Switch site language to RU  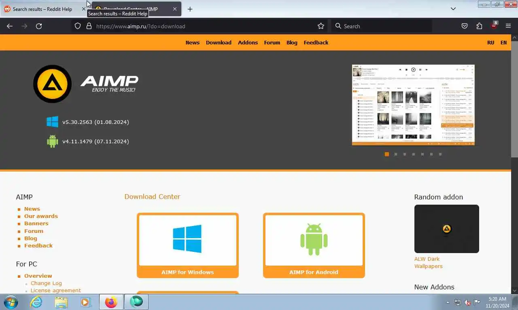pyautogui.click(x=491, y=42)
